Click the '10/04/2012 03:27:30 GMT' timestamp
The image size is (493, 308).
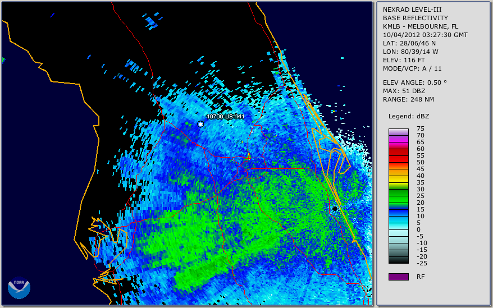(425, 35)
